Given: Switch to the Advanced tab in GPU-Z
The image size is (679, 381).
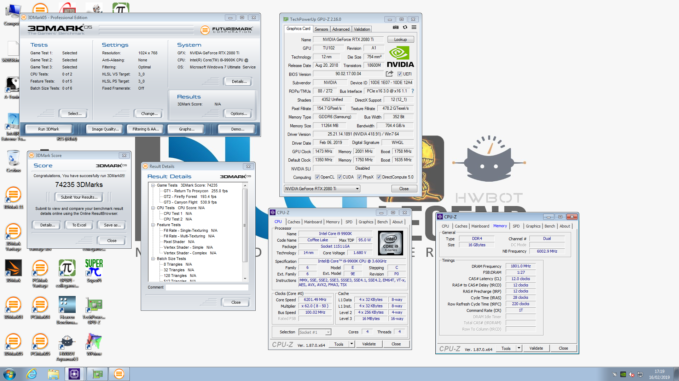Looking at the screenshot, I should (x=341, y=29).
